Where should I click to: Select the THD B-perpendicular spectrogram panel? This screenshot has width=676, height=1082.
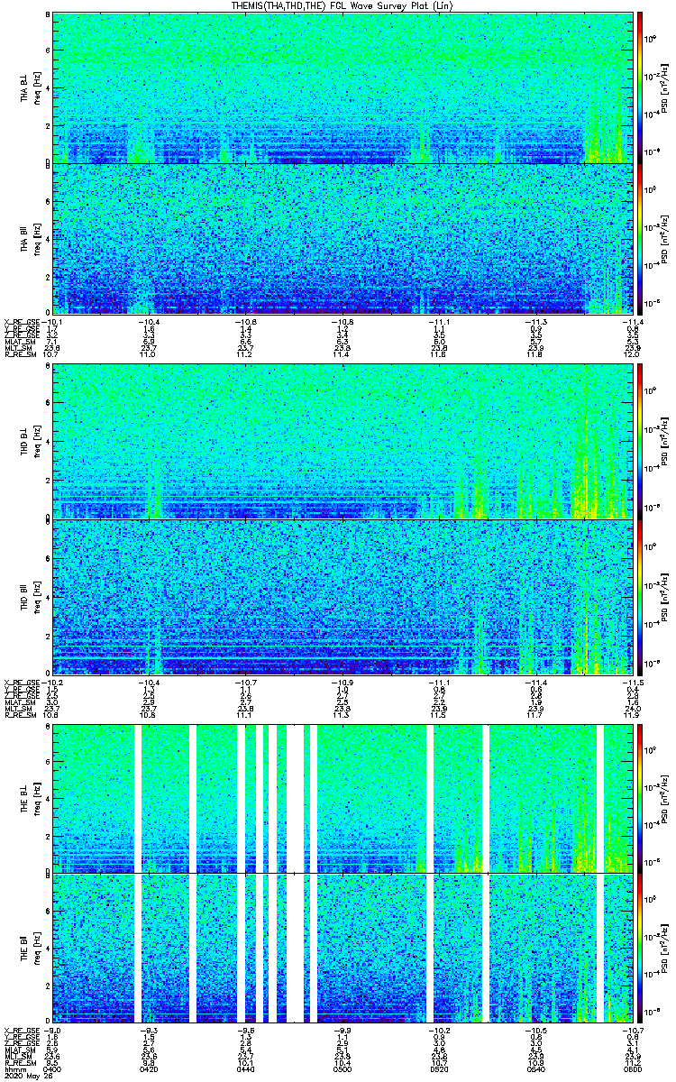pyautogui.click(x=342, y=442)
